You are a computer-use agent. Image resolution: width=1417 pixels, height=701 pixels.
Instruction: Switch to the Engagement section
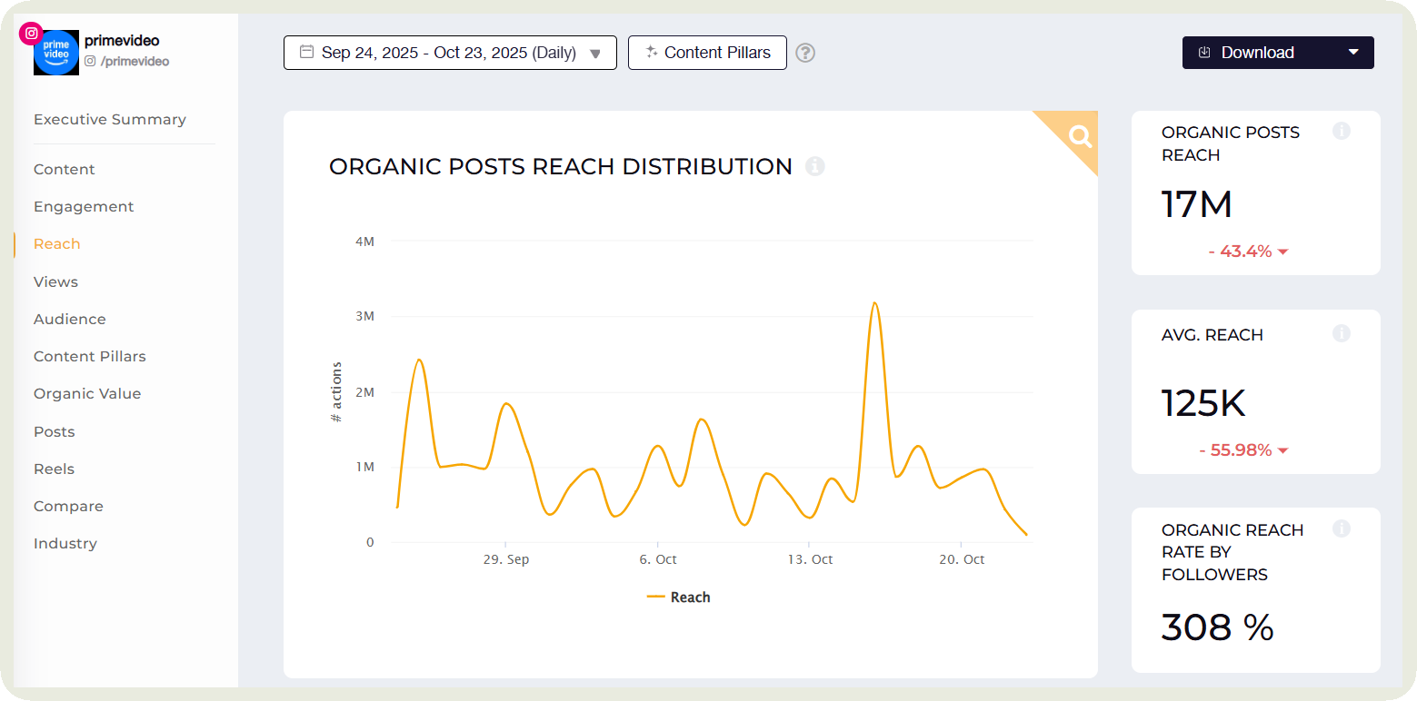pos(84,206)
